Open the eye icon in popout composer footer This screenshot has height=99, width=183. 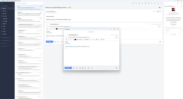[83, 68]
